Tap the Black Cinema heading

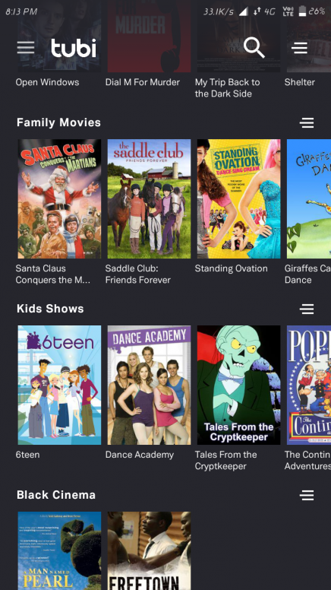tap(56, 495)
